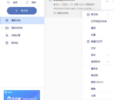Choose 重命名 to rename the note
The image size is (114, 100).
pos(94,69)
